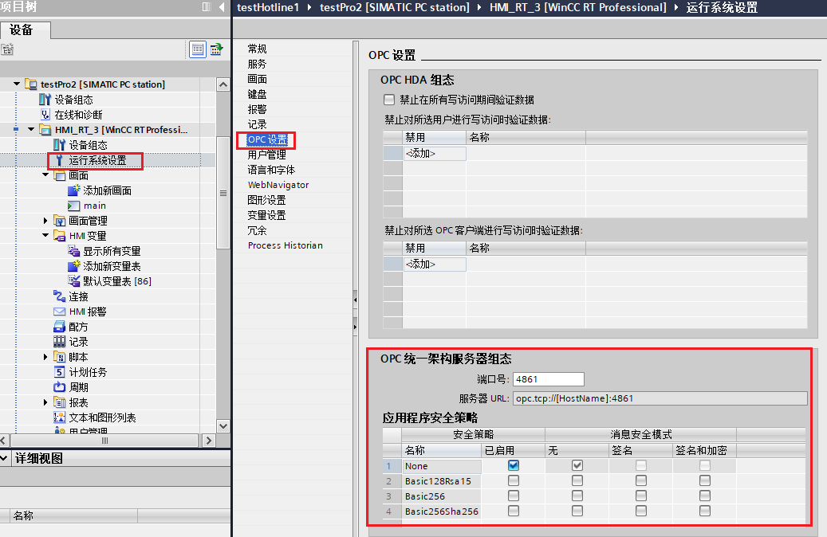Disable security policy None enabled checkbox
This screenshot has width=827, height=537.
514,465
